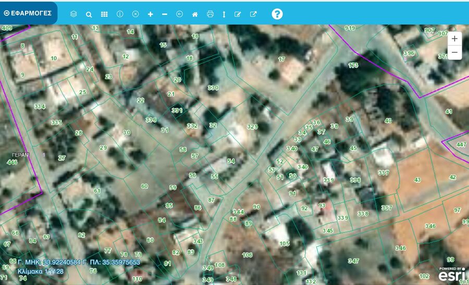469x285 pixels.
Task: Open the map layers panel
Action: tap(73, 14)
